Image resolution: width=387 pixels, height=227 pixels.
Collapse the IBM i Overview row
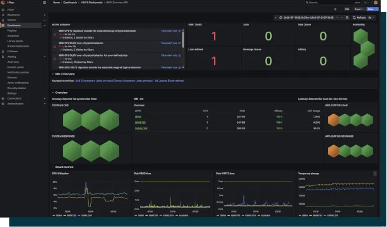tap(53, 74)
